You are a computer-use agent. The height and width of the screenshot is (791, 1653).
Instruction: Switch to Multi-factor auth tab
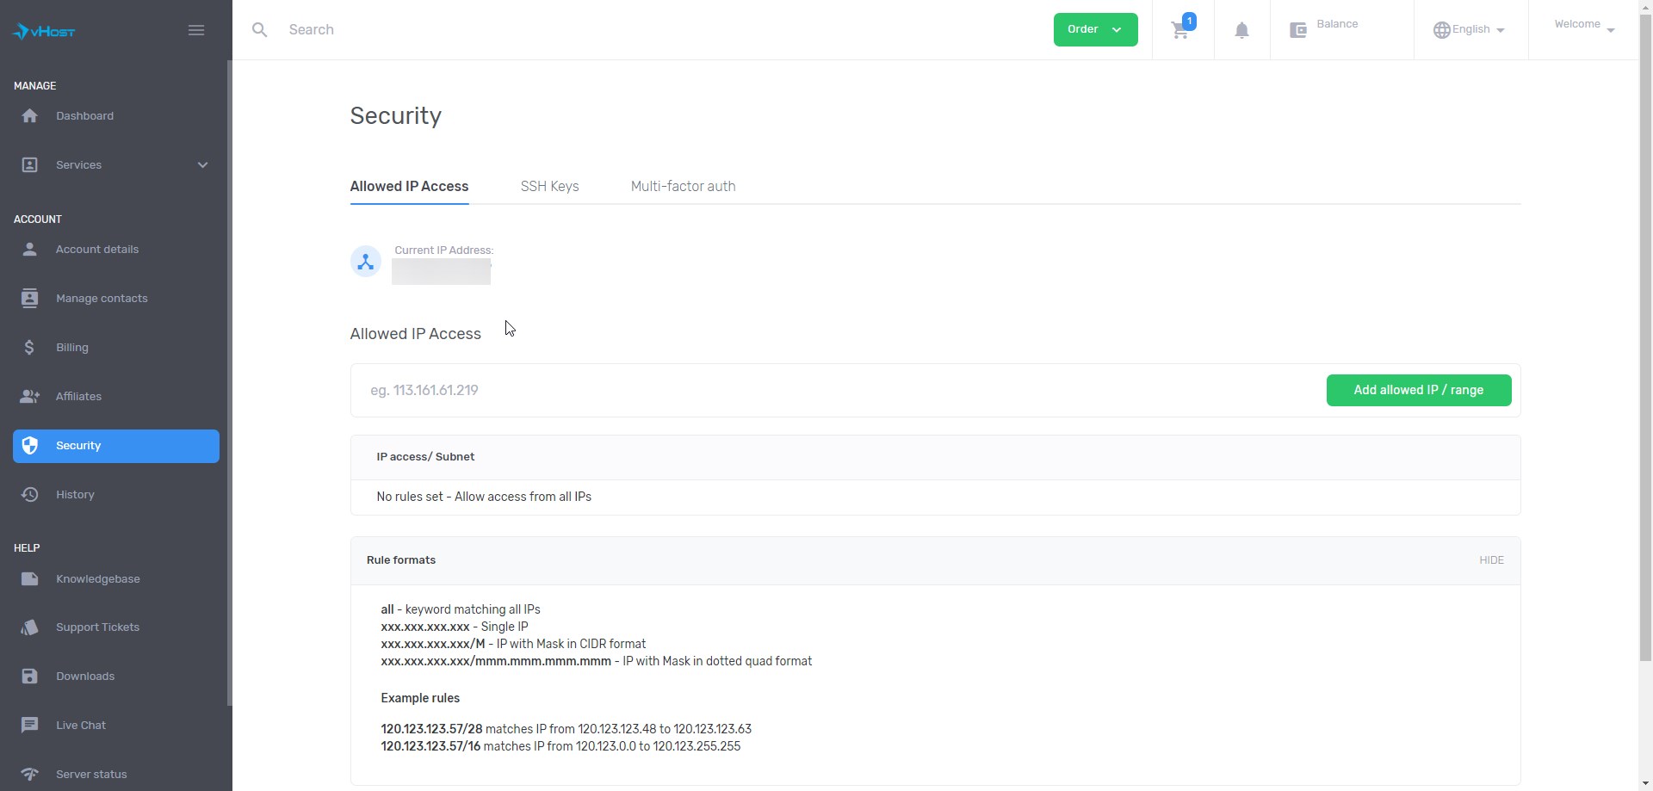683,187
